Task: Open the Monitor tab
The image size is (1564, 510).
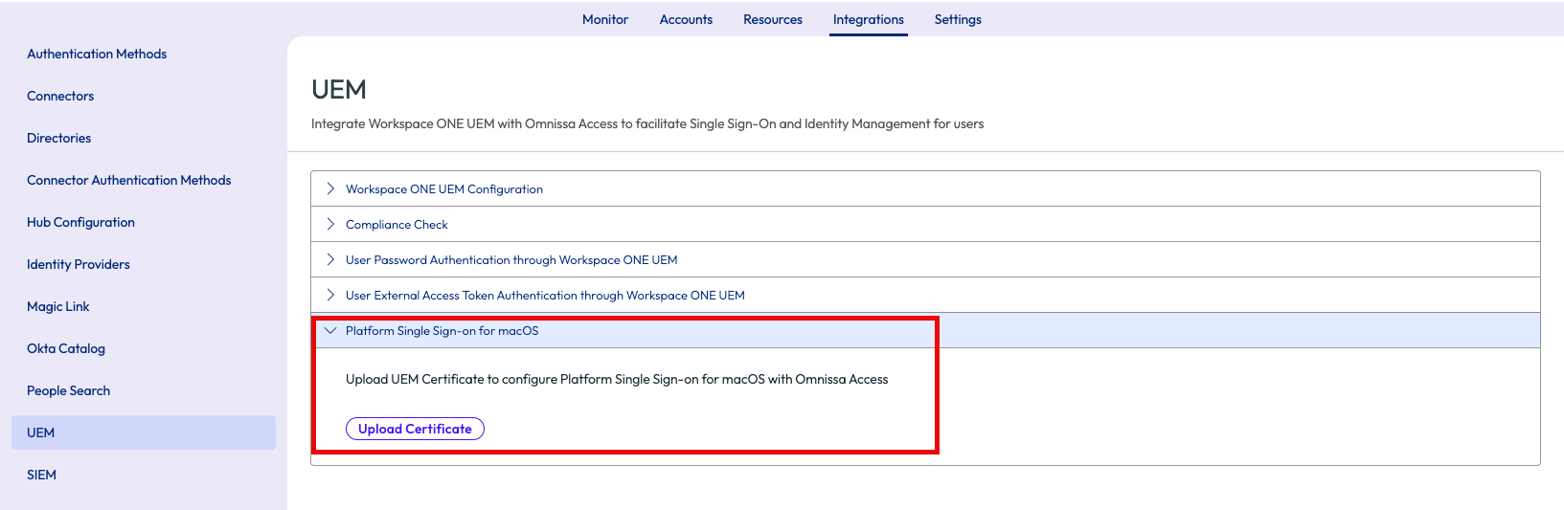Action: click(x=605, y=19)
